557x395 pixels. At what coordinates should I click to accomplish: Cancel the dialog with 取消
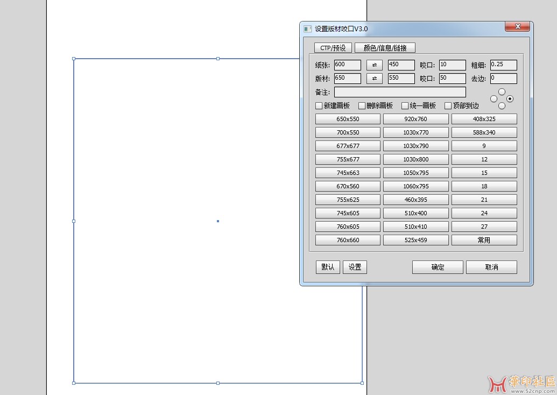pyautogui.click(x=491, y=267)
